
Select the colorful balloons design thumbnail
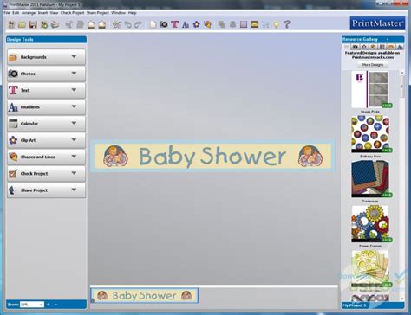point(370,134)
